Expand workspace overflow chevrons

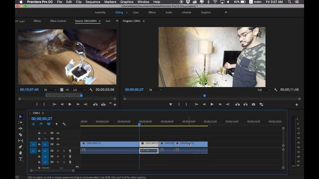pyautogui.click(x=226, y=12)
